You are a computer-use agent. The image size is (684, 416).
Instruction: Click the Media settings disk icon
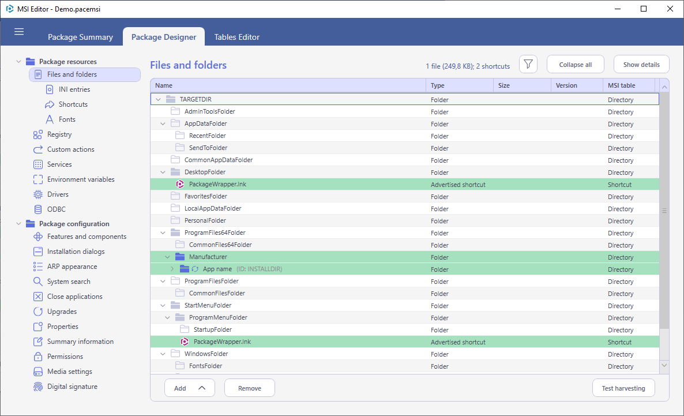point(38,372)
